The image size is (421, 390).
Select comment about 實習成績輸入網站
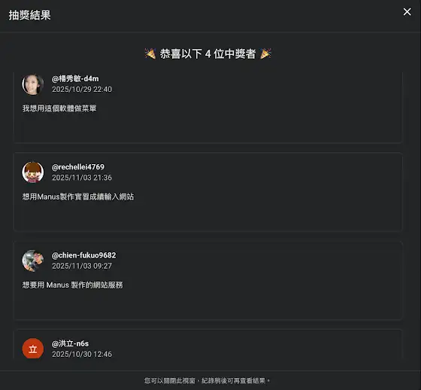pyautogui.click(x=78, y=197)
